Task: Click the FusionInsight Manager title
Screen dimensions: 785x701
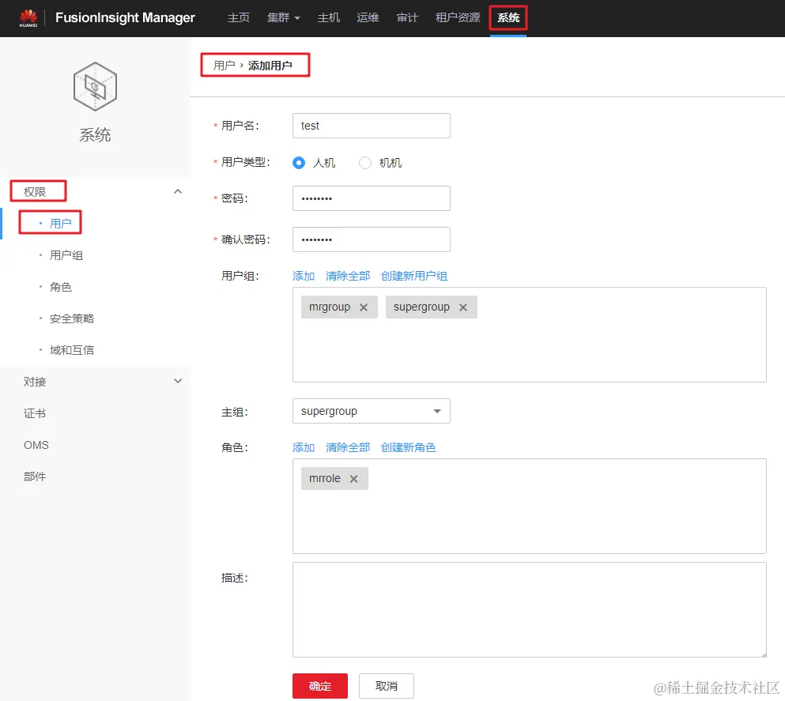Action: tap(125, 18)
